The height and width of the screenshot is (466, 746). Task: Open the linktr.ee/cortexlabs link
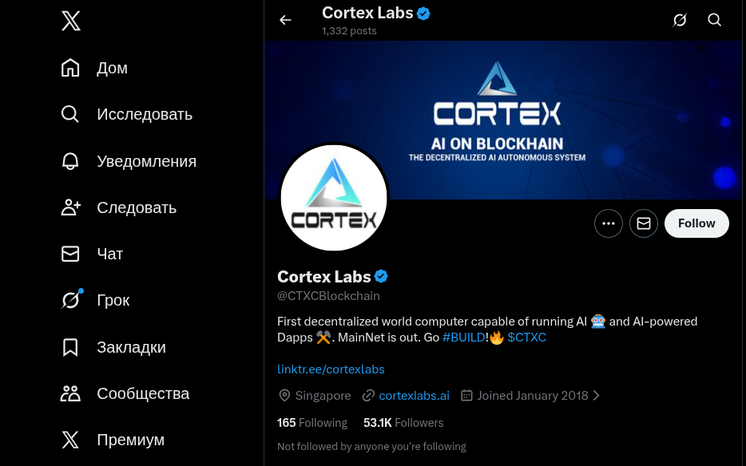click(331, 369)
